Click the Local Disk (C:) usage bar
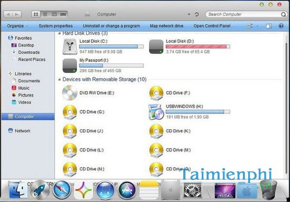This screenshot has height=202, width=290. (111, 47)
